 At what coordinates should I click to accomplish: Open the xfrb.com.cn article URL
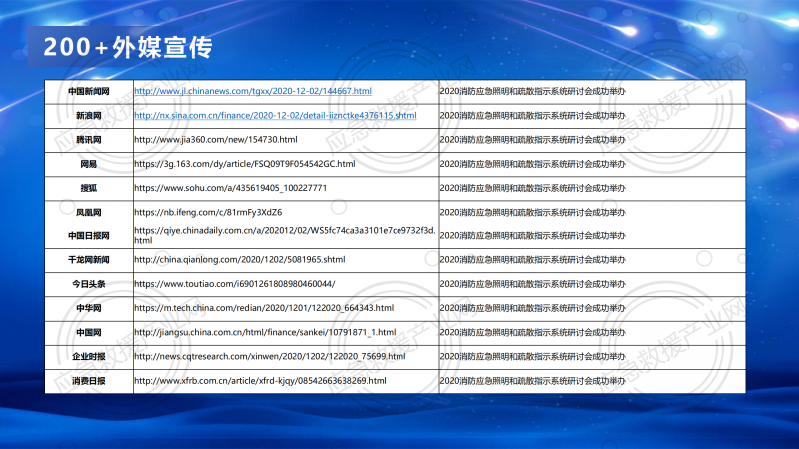(x=260, y=381)
